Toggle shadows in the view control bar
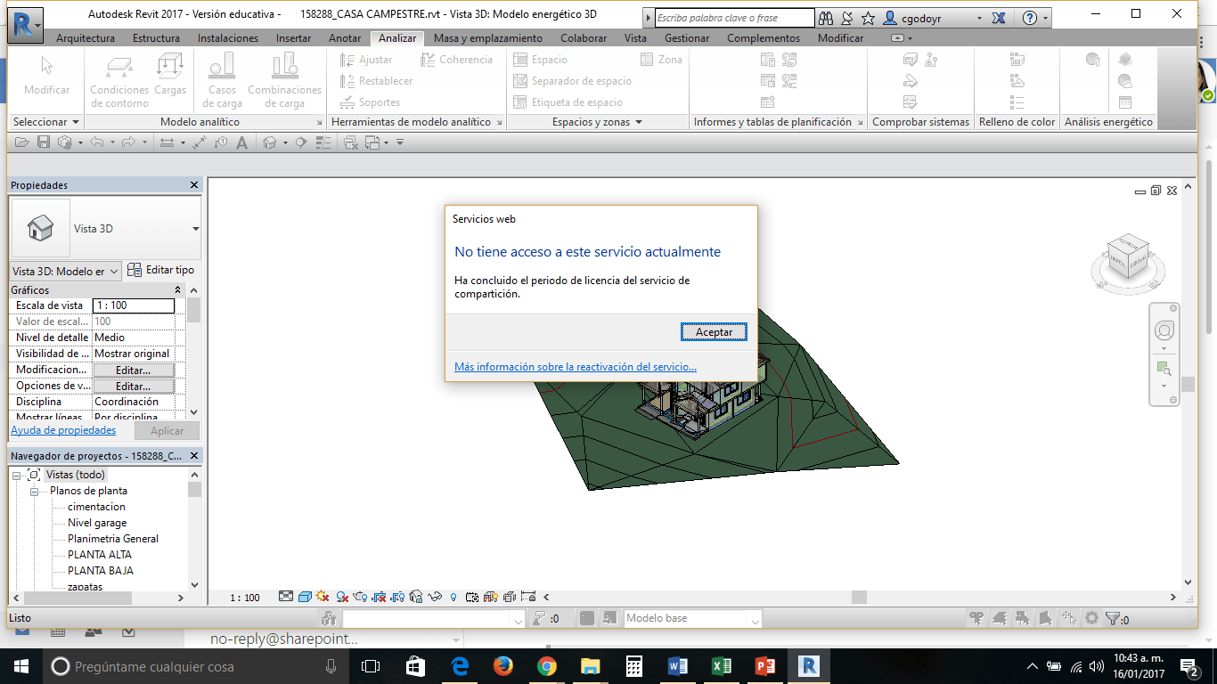 (x=342, y=597)
